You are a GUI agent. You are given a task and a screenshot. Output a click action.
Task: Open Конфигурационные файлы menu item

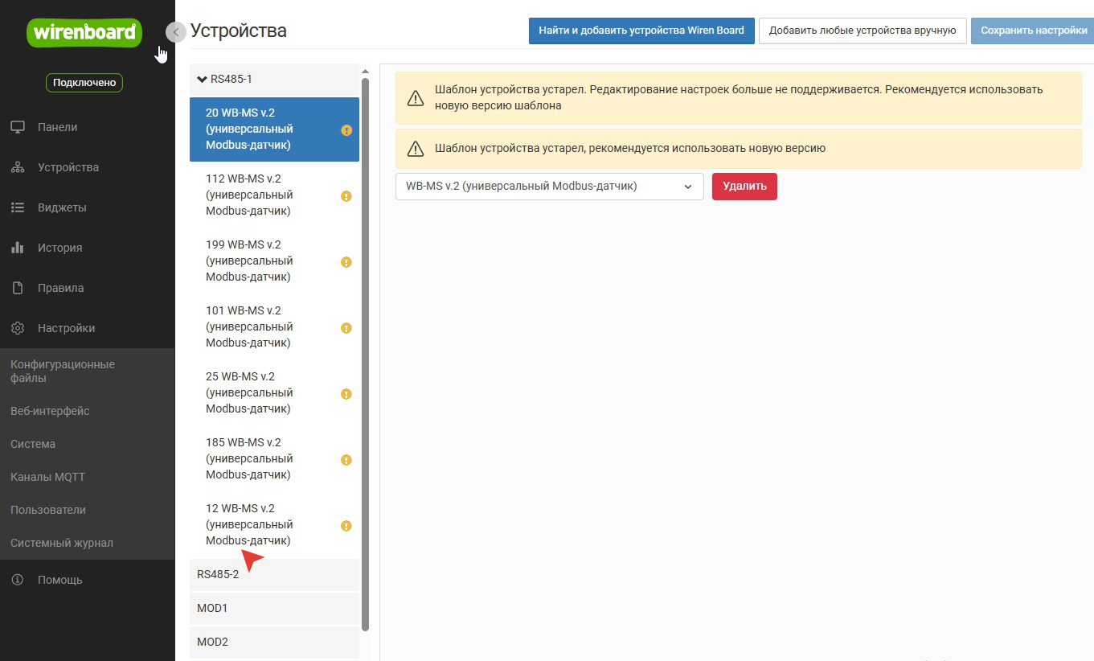[63, 371]
